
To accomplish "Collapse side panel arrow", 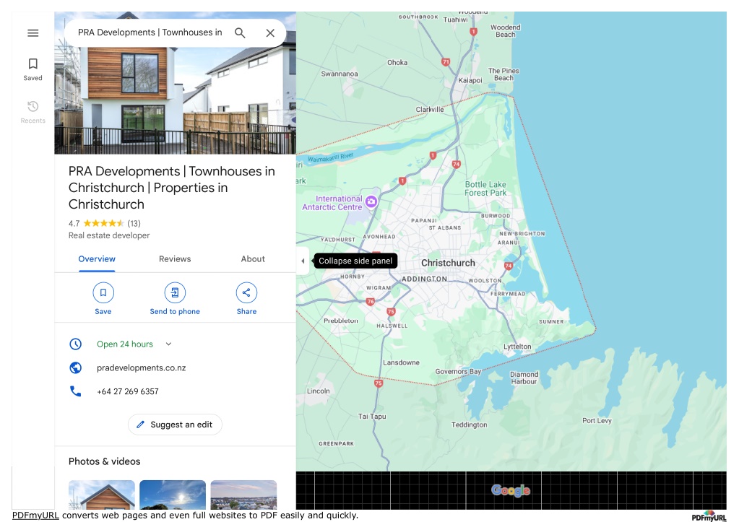I will 303,261.
